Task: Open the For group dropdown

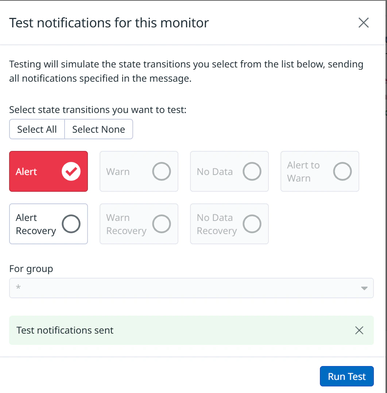Action: tap(191, 288)
